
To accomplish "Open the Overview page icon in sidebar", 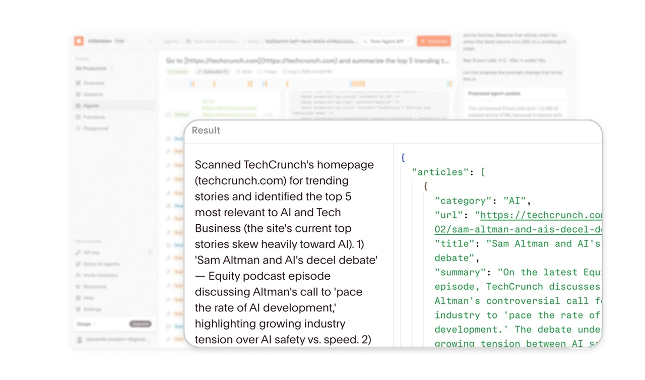I will (78, 83).
